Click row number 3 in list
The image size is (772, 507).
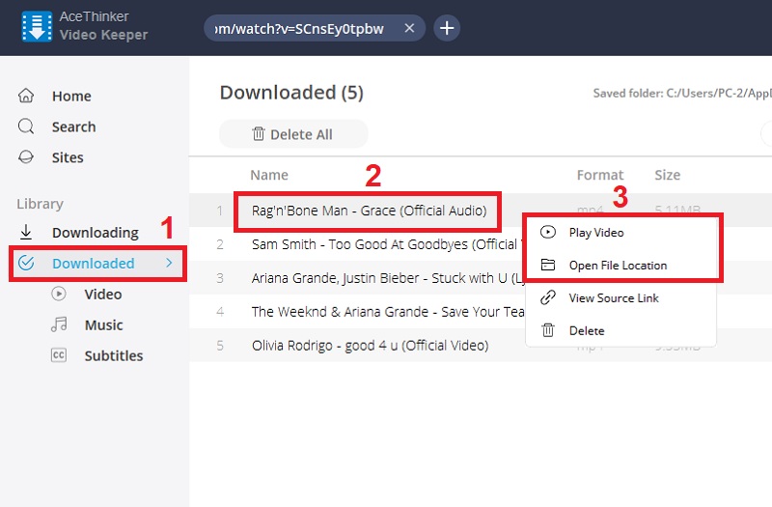pyautogui.click(x=220, y=278)
